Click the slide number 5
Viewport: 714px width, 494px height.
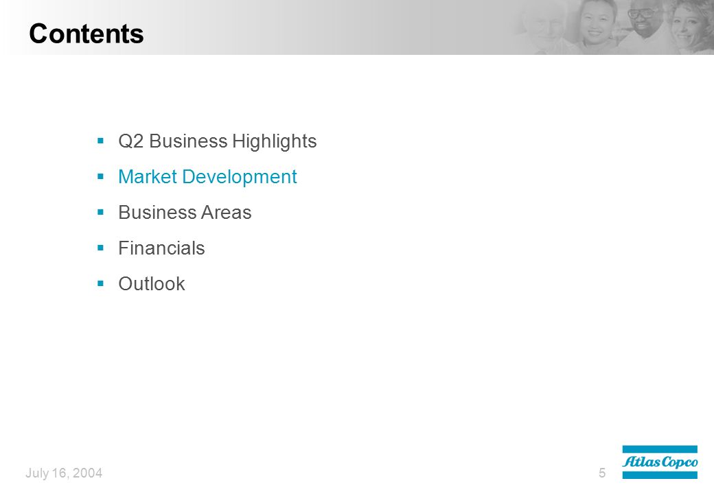tap(602, 473)
